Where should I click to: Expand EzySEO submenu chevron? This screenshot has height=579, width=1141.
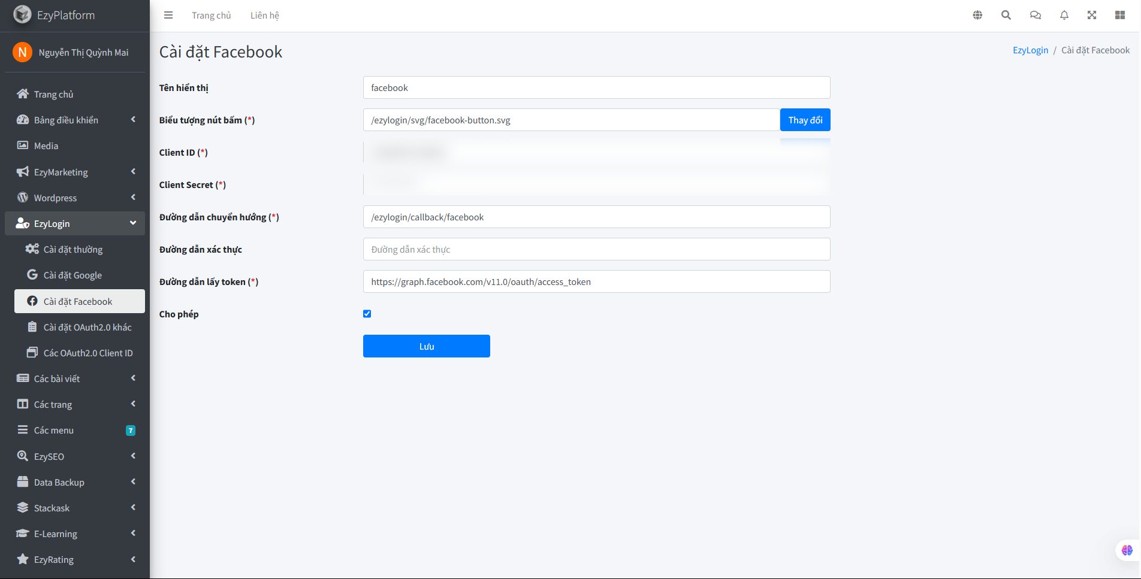pyautogui.click(x=133, y=456)
